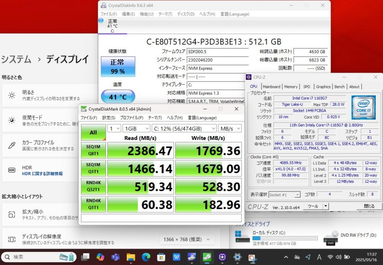Open Copilot from the taskbar
This screenshot has width=383, height=265.
coord(100,257)
